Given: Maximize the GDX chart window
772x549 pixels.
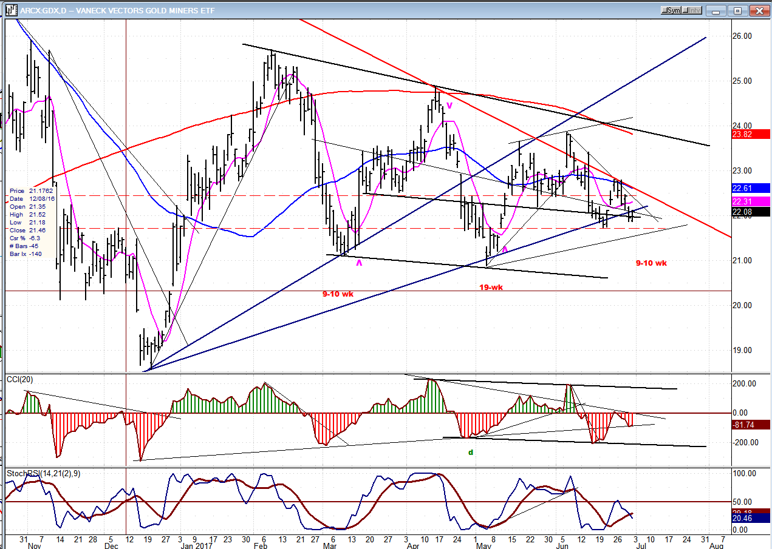Looking at the screenshot, I should (737, 10).
